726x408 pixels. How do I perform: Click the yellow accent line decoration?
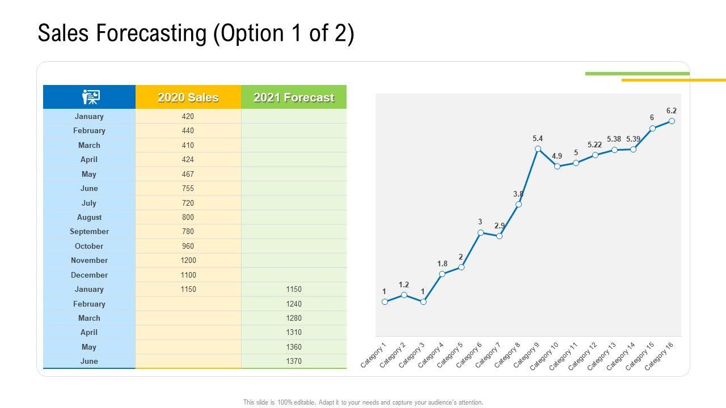click(673, 80)
